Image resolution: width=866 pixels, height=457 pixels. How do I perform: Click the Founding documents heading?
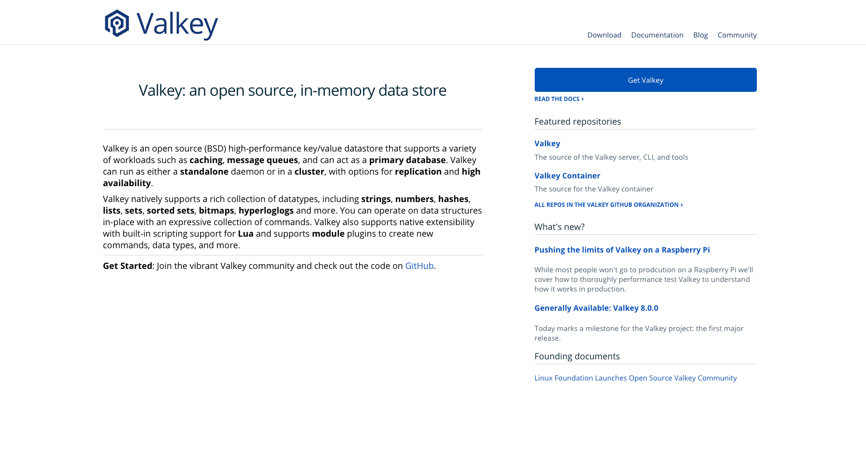577,356
